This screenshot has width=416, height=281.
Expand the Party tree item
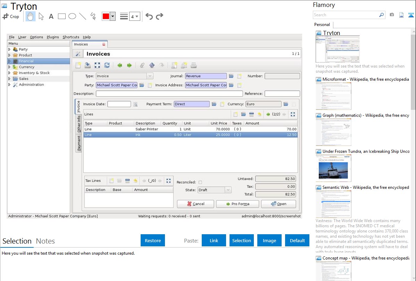pyautogui.click(x=10, y=50)
